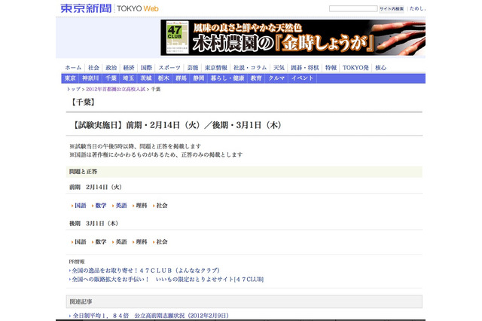Open 英語 under 前期 2月14日
This screenshot has width=482, height=321.
(x=121, y=206)
